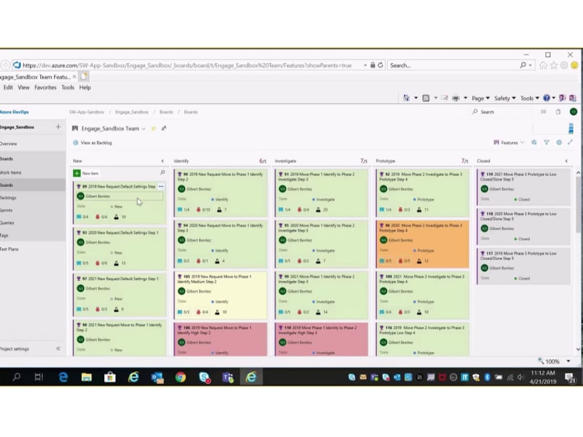Image resolution: width=583 pixels, height=437 pixels.
Task: Expand Engage_Sandbox Team selector chevron
Action: tap(143, 129)
